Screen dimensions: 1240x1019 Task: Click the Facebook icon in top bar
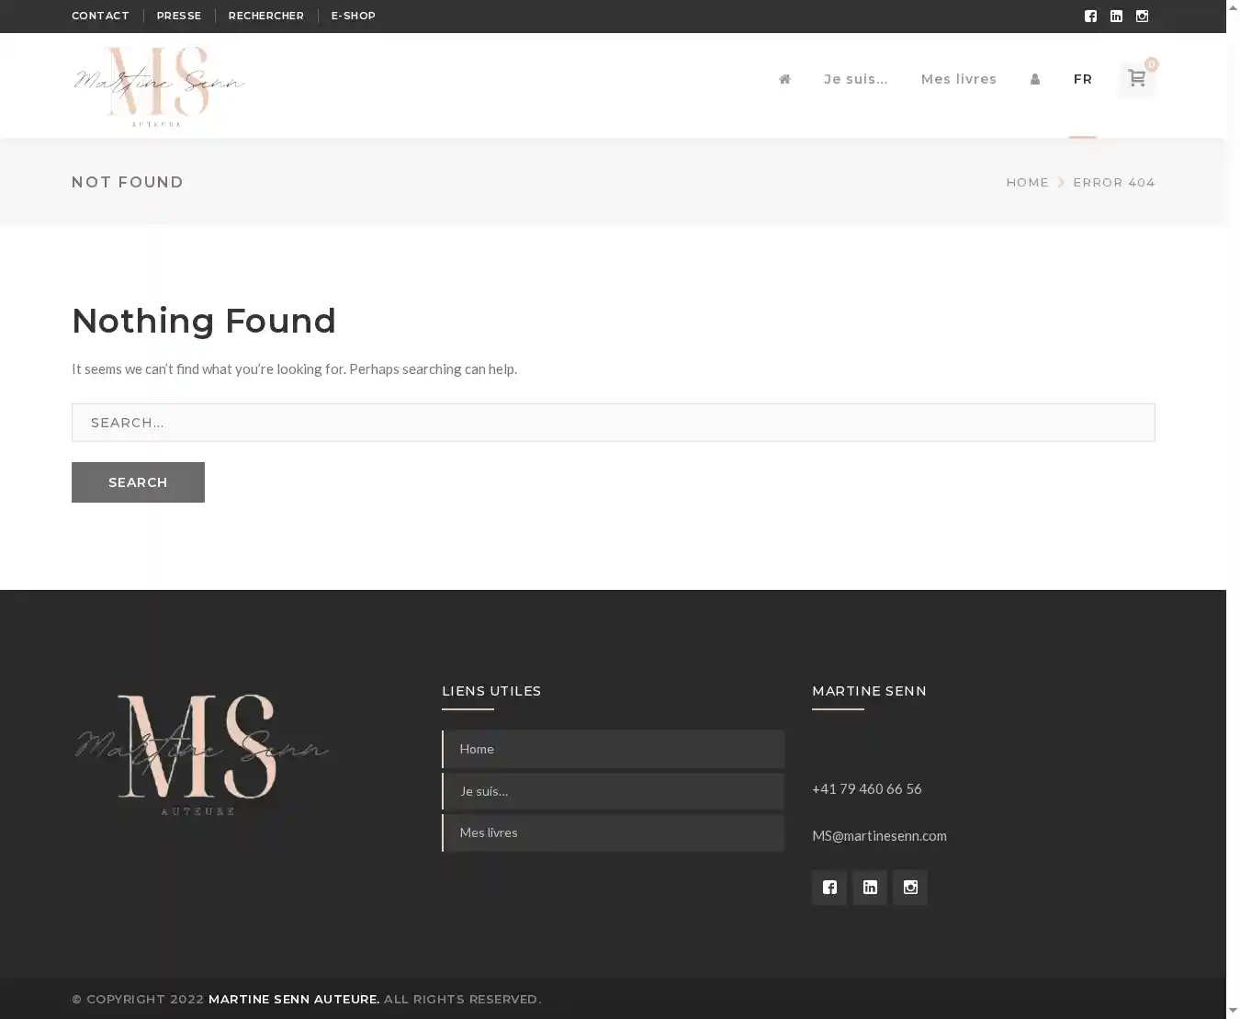1090,16
